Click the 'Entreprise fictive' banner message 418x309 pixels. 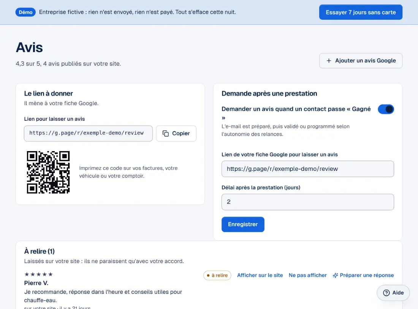pos(137,12)
